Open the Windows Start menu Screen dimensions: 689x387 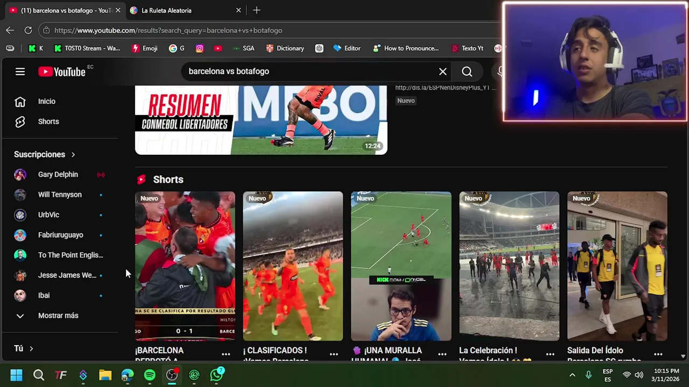(16, 375)
